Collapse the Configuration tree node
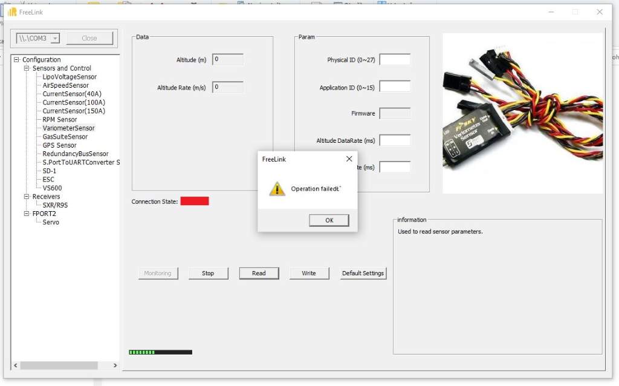The width and height of the screenshot is (619, 386). (x=17, y=60)
